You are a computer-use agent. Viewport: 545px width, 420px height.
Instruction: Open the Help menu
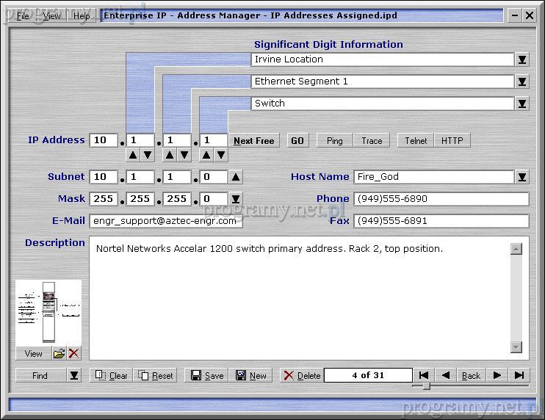[82, 15]
